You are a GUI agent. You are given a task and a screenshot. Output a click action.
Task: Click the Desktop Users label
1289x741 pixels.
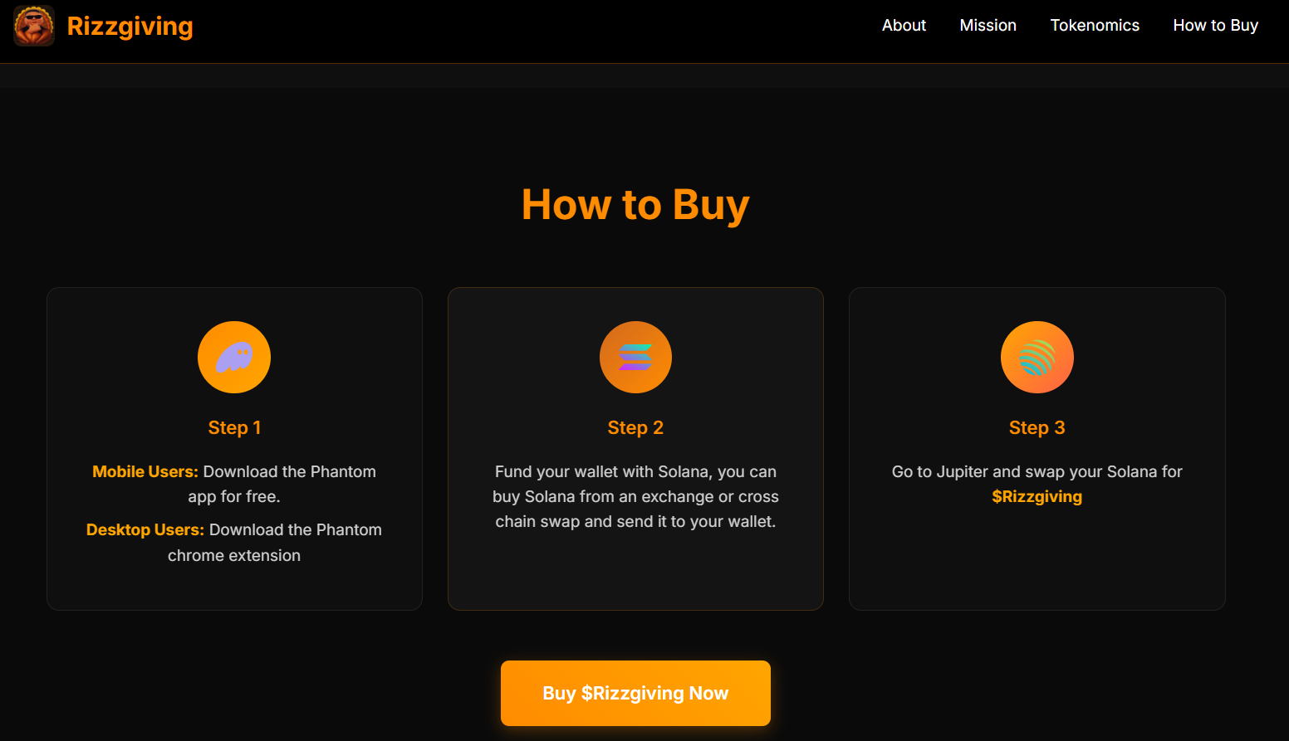(x=145, y=530)
